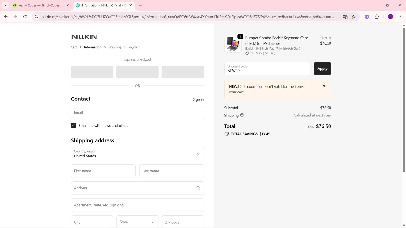Open the tab search dropdown arrow
This screenshot has width=406, height=228.
(5, 5)
